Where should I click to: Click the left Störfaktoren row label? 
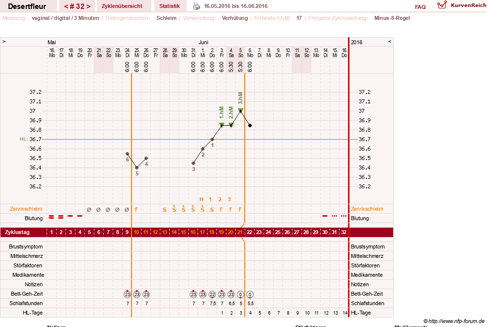click(28, 265)
